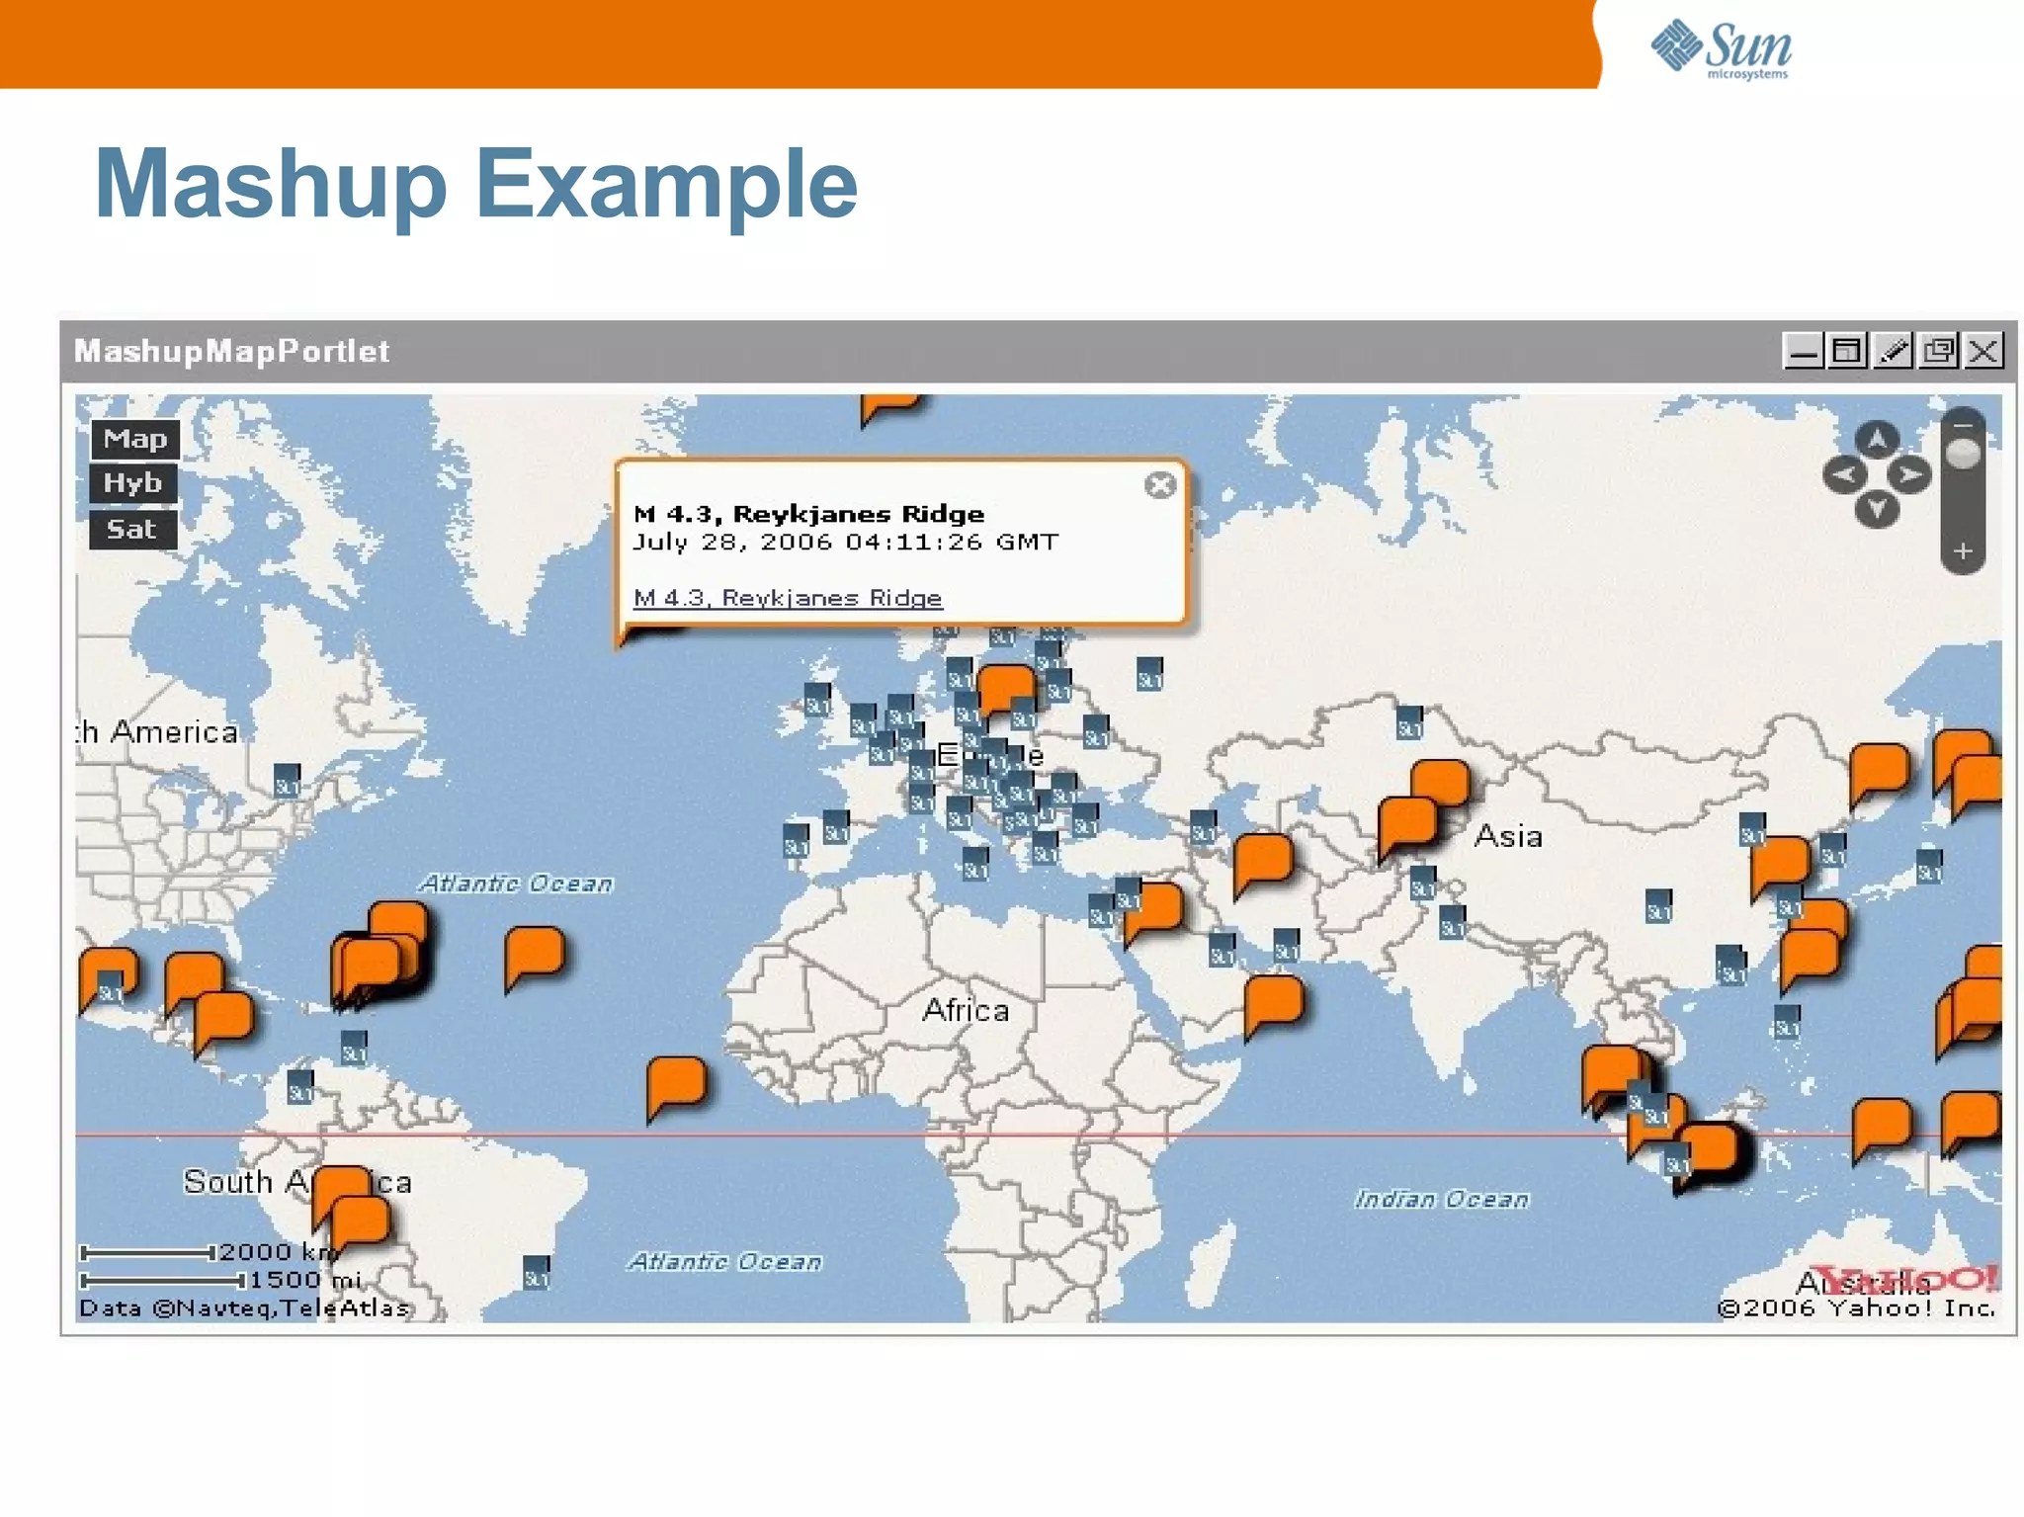
Task: Click the zoom minus sign
Action: click(x=1963, y=425)
